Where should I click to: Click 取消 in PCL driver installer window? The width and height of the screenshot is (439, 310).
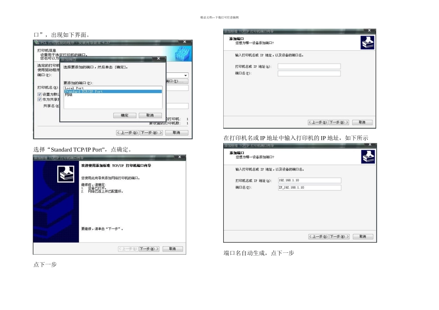pyautogui.click(x=177, y=132)
